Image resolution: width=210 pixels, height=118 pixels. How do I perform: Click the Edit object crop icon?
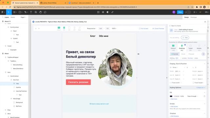(x=98, y=12)
